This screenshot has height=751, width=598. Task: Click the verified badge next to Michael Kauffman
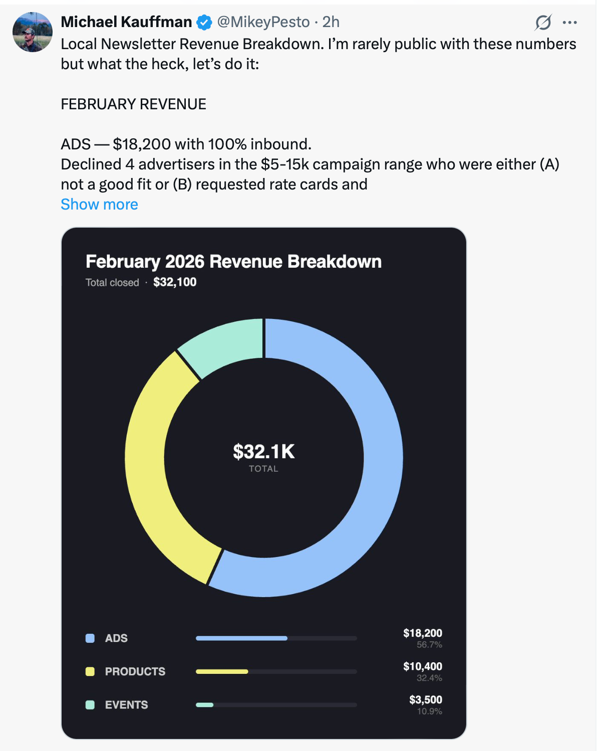204,22
